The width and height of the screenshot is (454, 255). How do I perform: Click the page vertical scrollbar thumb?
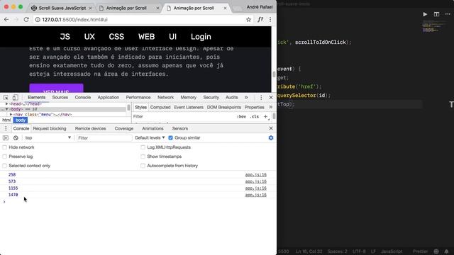point(274,74)
